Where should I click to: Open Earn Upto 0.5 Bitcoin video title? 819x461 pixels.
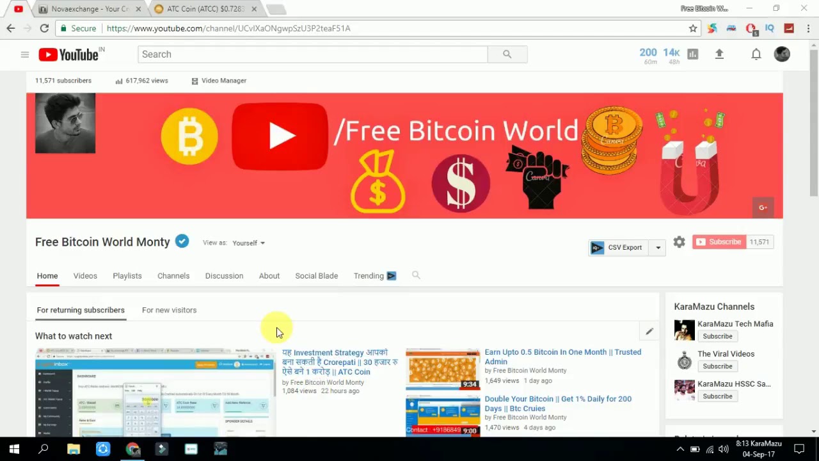[x=563, y=357]
